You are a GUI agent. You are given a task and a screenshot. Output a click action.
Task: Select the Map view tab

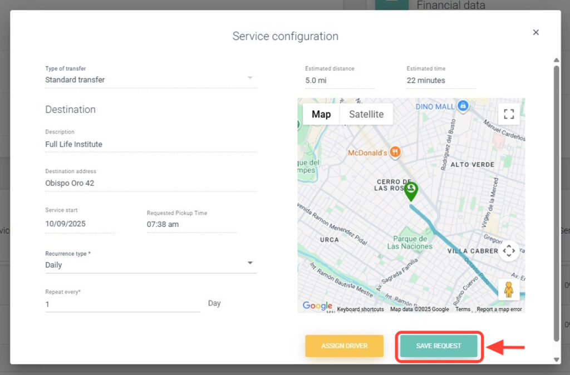click(x=321, y=114)
